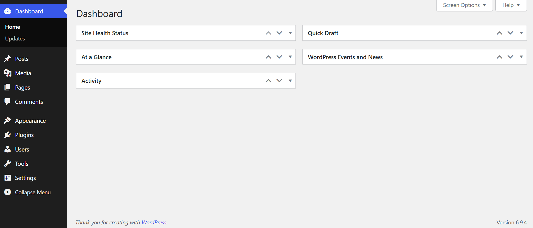Click the Collapse Menu label
This screenshot has width=533, height=228.
(33, 192)
